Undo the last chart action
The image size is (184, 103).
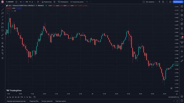pos(87,2)
